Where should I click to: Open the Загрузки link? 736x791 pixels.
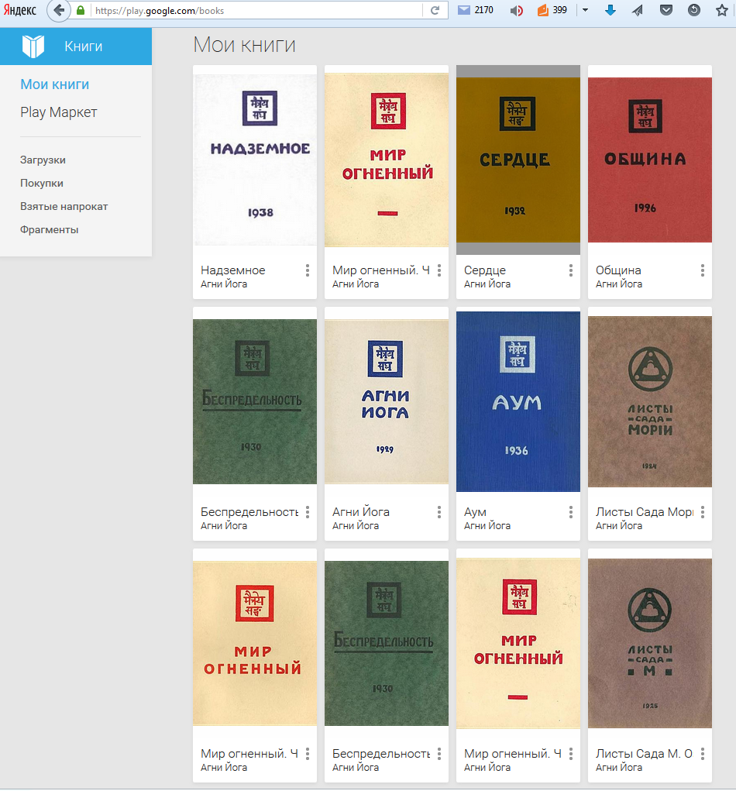point(43,160)
